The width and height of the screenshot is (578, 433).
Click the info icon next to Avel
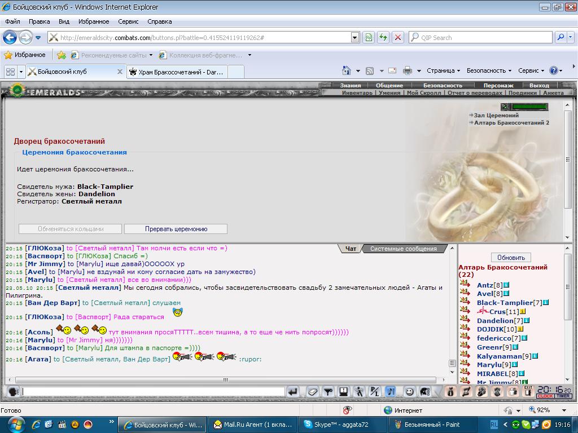506,293
